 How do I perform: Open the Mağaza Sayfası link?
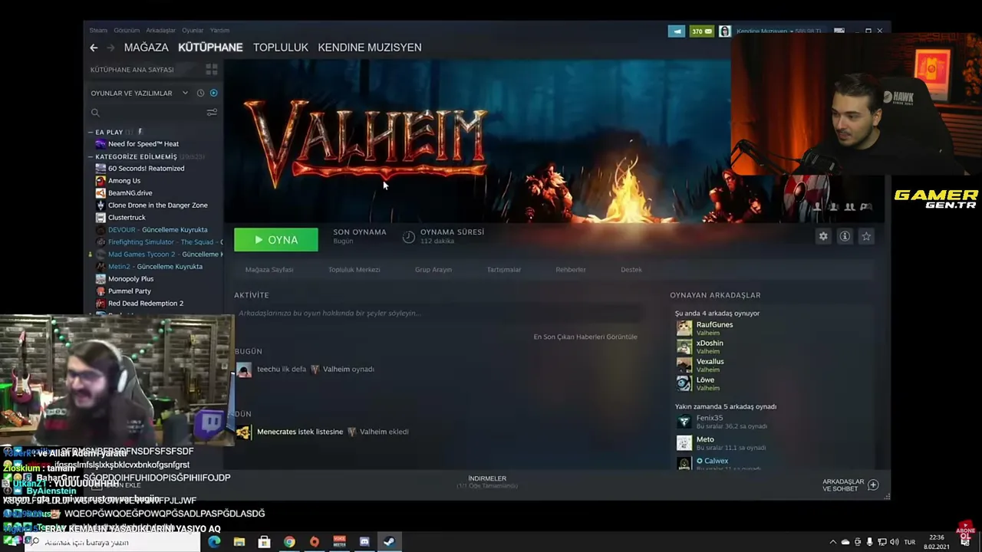(x=269, y=270)
